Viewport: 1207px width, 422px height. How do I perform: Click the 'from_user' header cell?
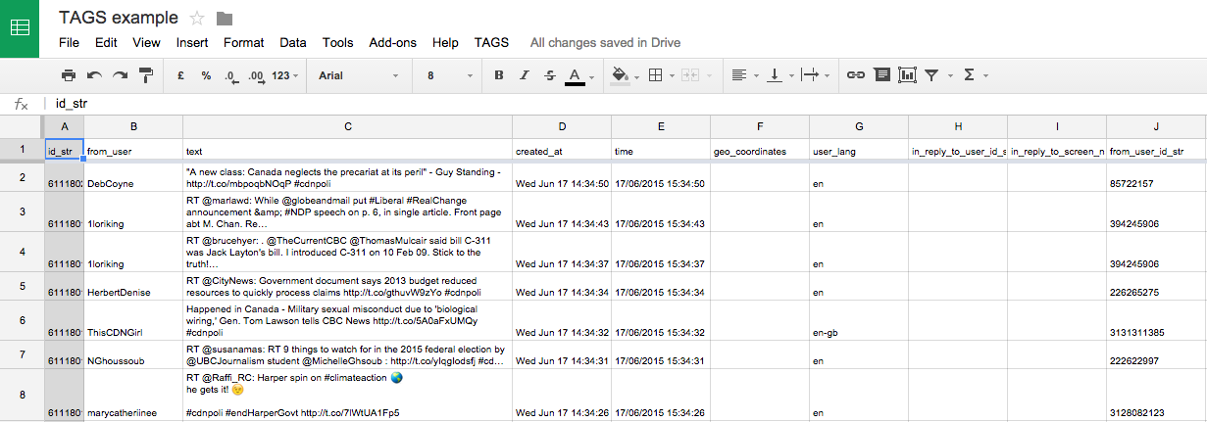click(133, 150)
